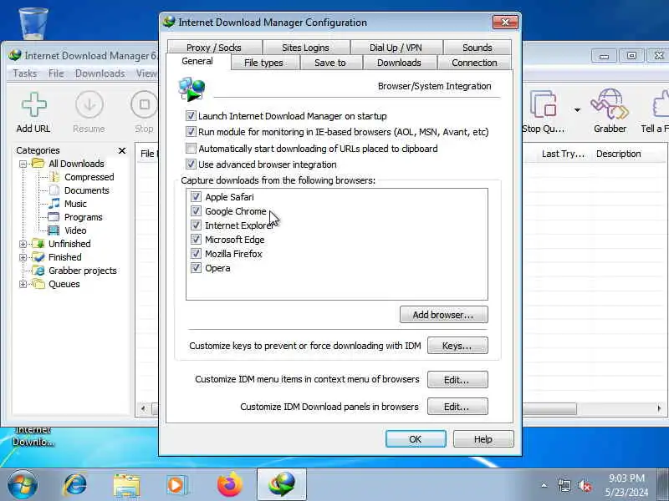Expand the Finished tree node
This screenshot has height=501, width=669.
(23, 257)
